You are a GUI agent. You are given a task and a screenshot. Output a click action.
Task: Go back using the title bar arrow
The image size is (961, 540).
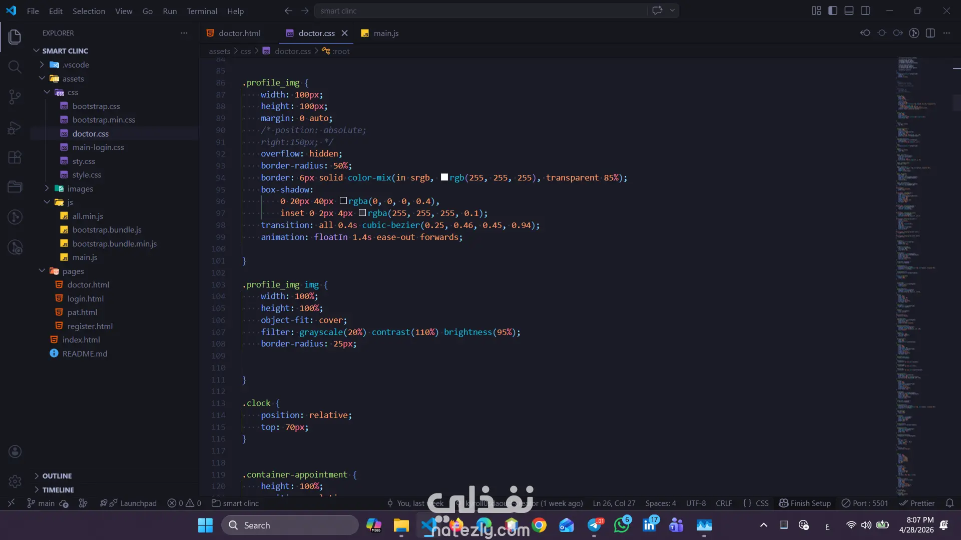288,10
